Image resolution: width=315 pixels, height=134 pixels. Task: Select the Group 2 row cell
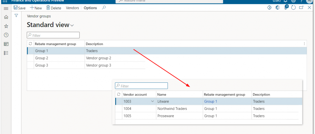59,58
